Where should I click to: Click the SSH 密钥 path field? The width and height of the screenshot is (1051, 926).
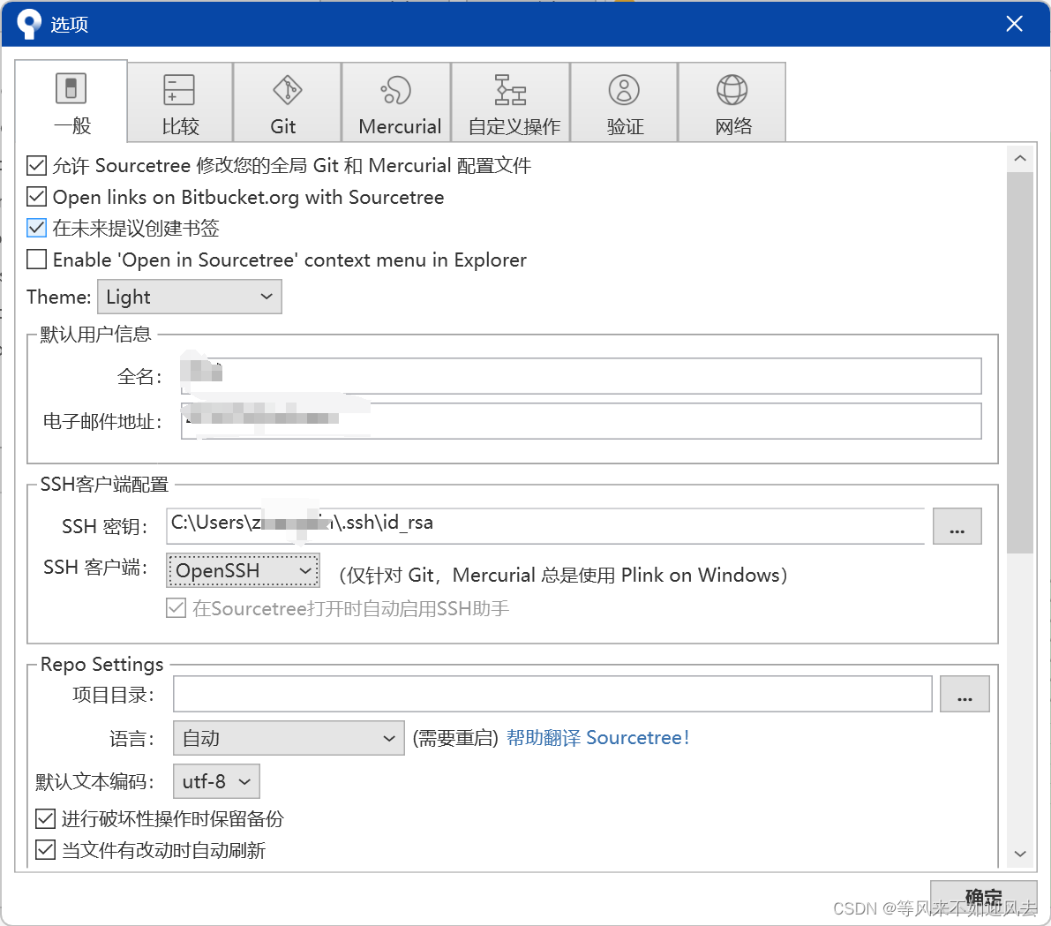pyautogui.click(x=545, y=526)
